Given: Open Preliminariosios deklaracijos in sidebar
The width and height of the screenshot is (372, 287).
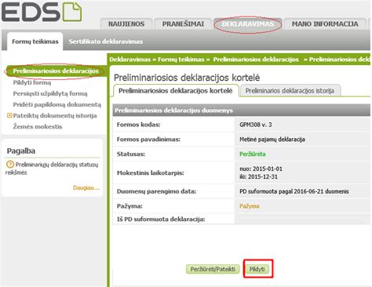Looking at the screenshot, I should (x=56, y=71).
